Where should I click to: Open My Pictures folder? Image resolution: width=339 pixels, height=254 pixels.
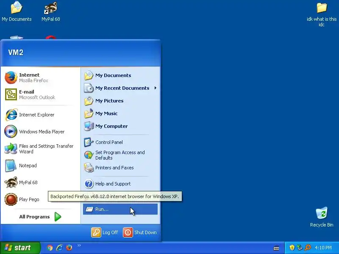pyautogui.click(x=120, y=101)
